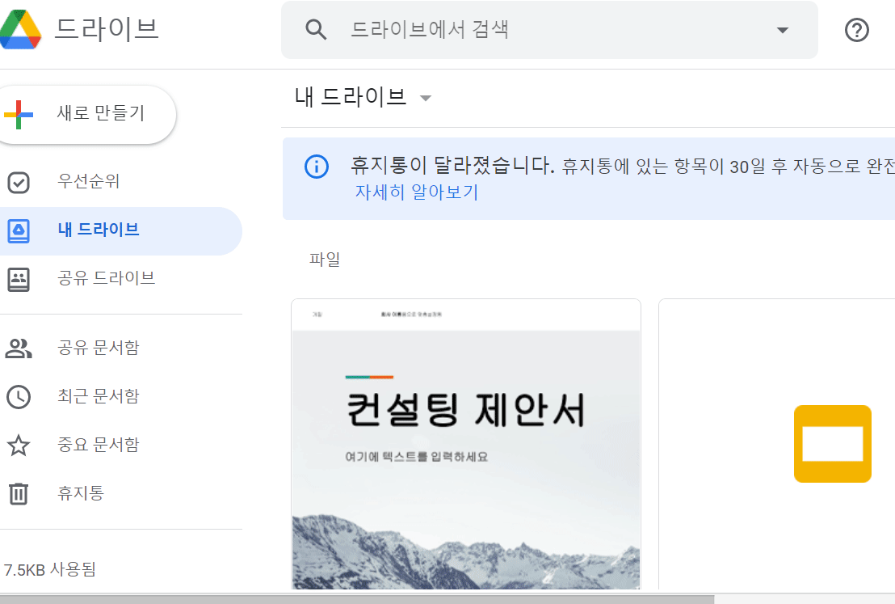This screenshot has height=604, width=895.
Task: Click the Google Drive logo
Action: 20,29
